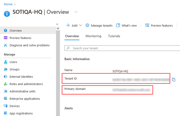This screenshot has width=180, height=116.
Task: Click the Manage section header in sidebar
Action: [x=10, y=54]
